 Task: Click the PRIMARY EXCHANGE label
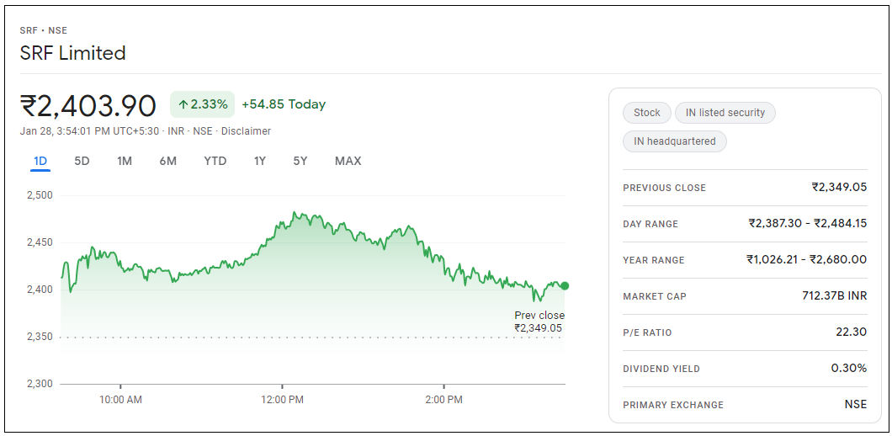673,405
